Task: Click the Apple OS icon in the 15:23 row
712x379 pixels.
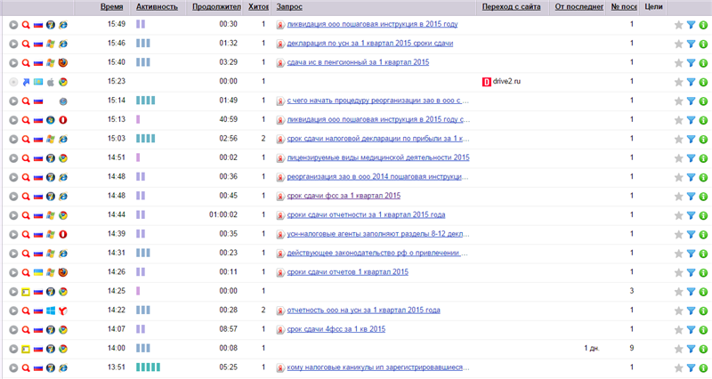Action: tap(51, 82)
